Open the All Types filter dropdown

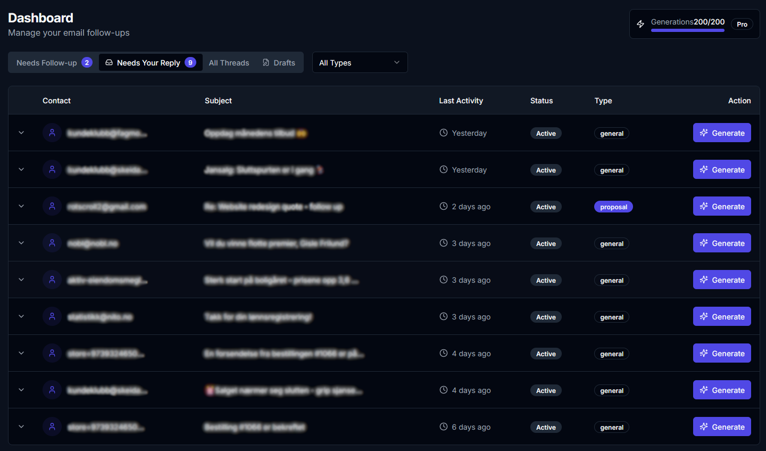click(360, 62)
